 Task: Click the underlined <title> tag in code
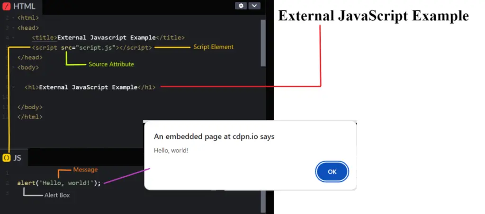45,38
